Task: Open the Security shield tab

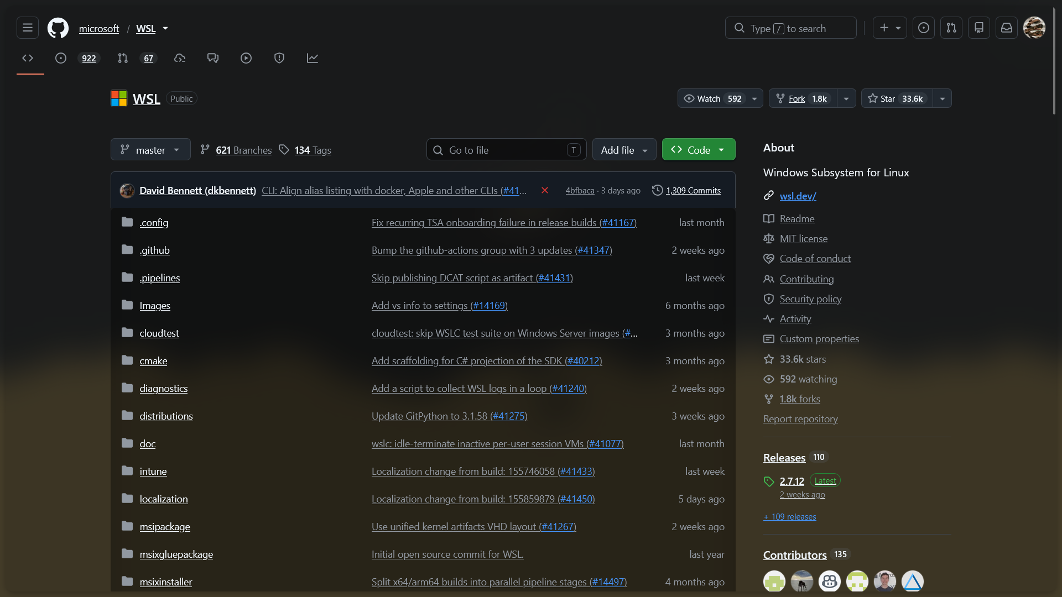Action: [279, 58]
